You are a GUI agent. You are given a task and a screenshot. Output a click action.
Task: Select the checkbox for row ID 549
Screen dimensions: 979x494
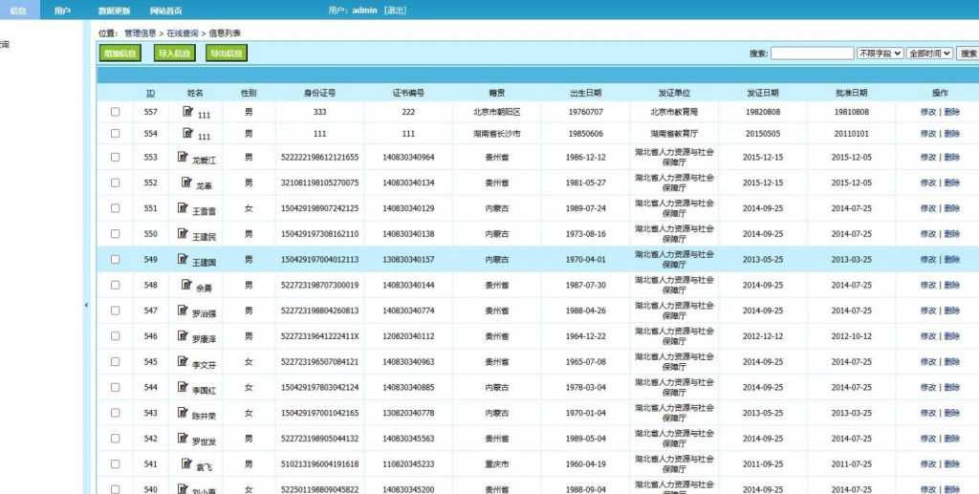tap(116, 259)
